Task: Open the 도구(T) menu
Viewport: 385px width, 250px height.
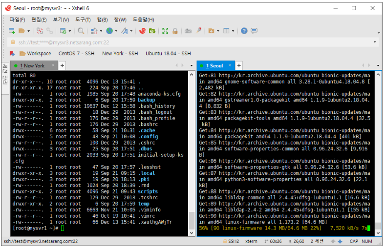Action: [x=83, y=20]
